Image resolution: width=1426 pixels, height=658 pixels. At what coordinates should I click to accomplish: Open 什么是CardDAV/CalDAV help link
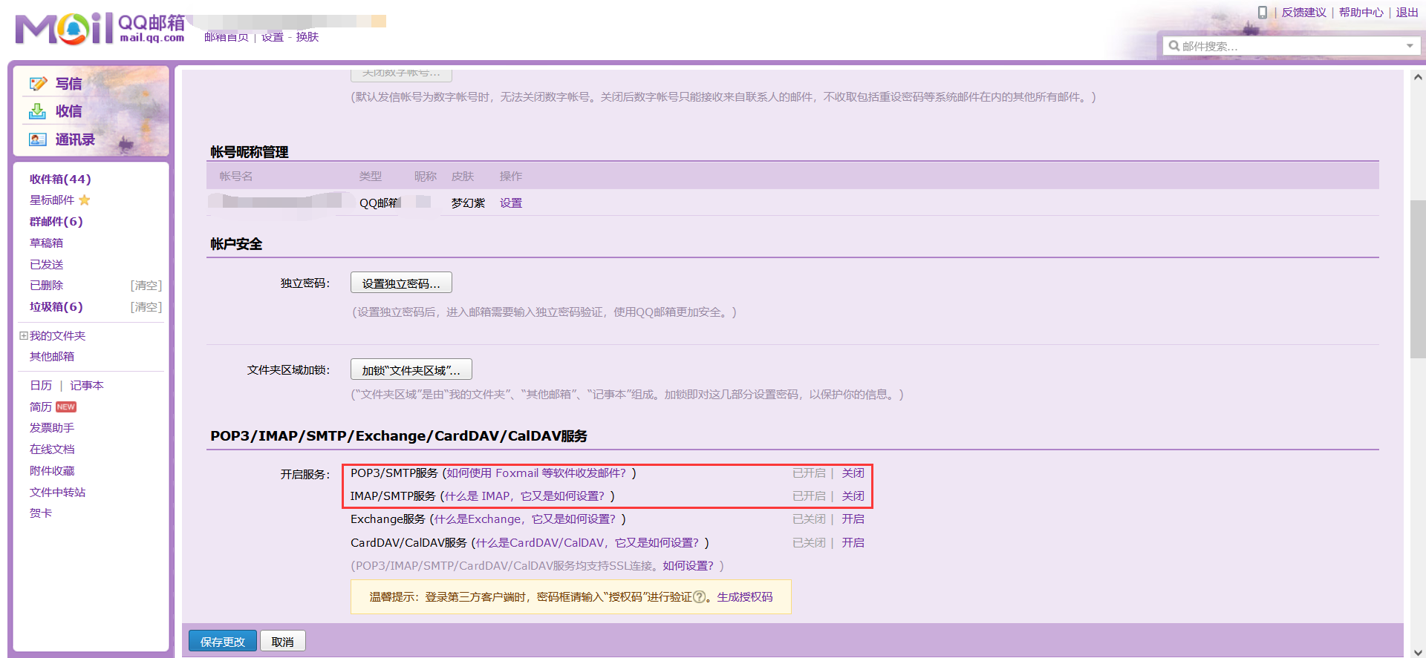click(589, 543)
